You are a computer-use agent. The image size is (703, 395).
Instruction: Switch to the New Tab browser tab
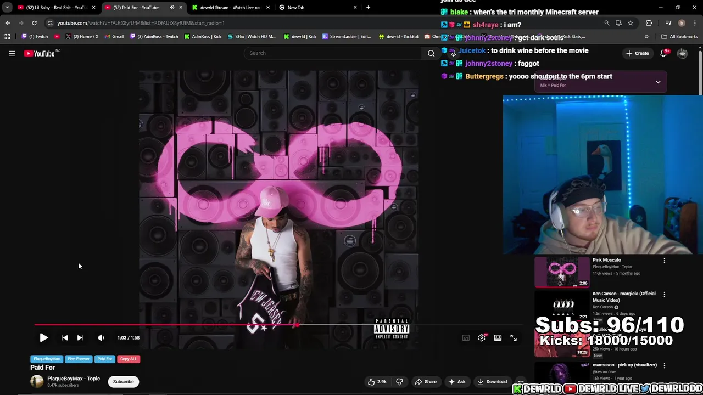pos(318,8)
